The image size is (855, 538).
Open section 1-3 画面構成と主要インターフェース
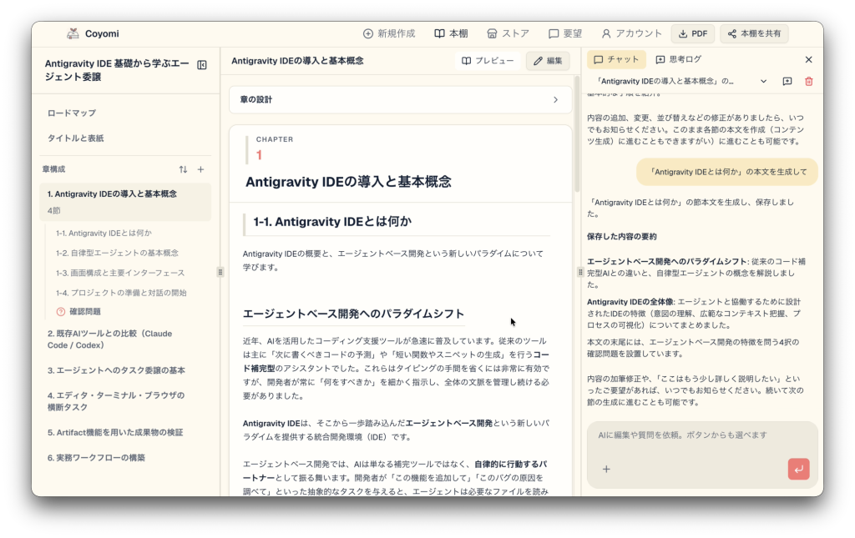pyautogui.click(x=120, y=273)
